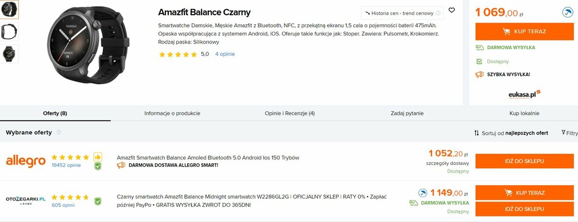The height and width of the screenshot is (222, 578).
Task: Select the Kup lokalnie tab
Action: coord(524,114)
